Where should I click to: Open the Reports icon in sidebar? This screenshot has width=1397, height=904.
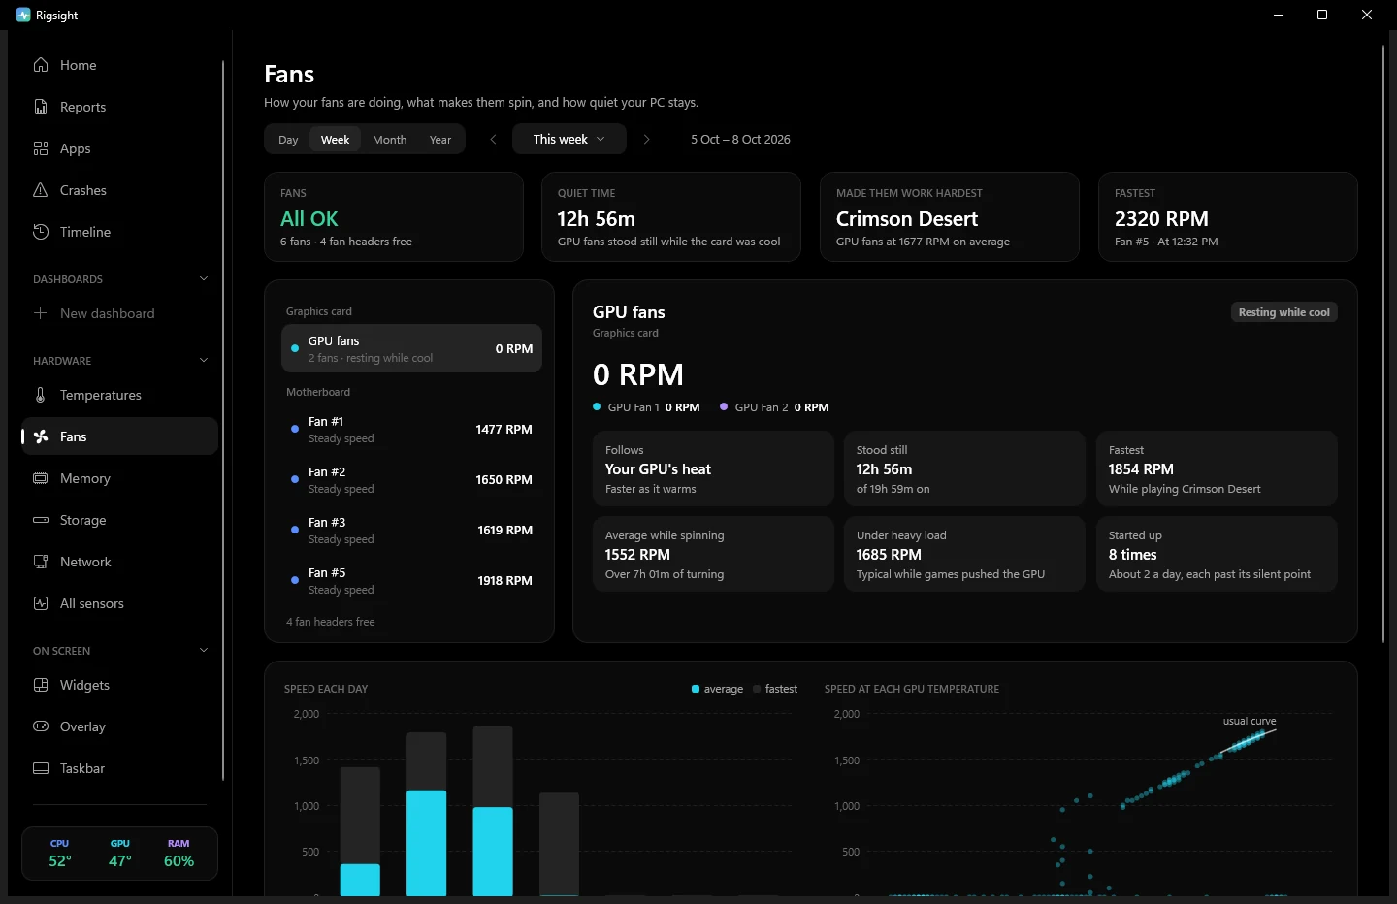41,107
